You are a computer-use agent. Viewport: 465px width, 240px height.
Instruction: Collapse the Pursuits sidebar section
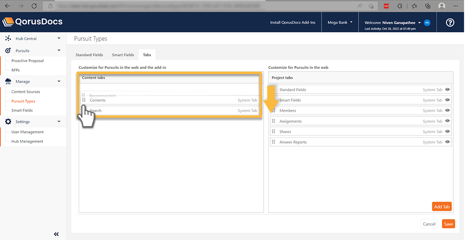point(59,50)
